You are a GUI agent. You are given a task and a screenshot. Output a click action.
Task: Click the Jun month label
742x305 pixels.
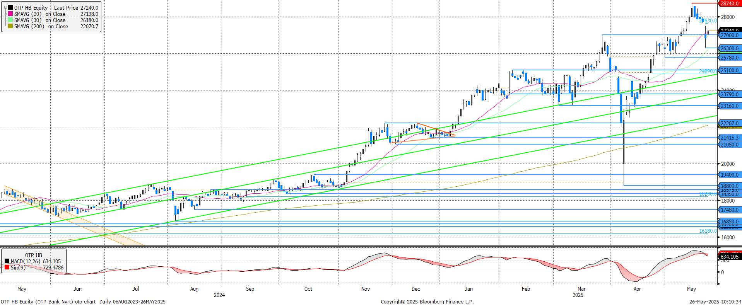pos(77,289)
